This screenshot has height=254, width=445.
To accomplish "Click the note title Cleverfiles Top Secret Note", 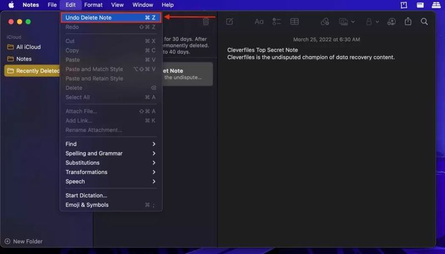I will point(263,50).
